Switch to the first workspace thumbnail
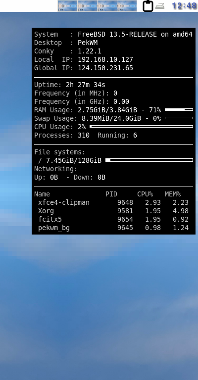Screen dimensions: 198x380 68,6
